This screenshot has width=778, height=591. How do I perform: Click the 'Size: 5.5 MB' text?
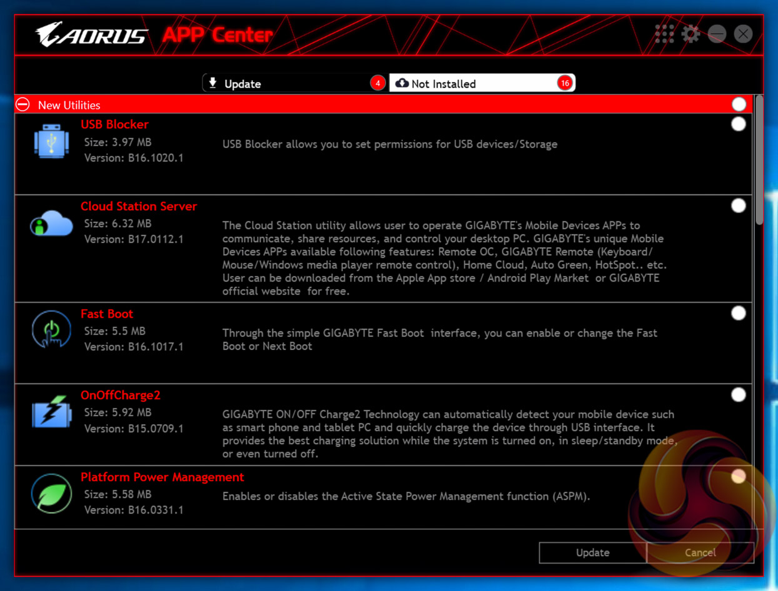click(114, 331)
